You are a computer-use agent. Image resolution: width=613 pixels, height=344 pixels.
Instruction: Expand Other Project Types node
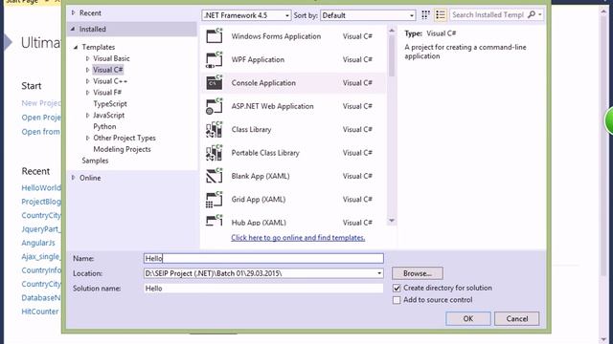[87, 138]
